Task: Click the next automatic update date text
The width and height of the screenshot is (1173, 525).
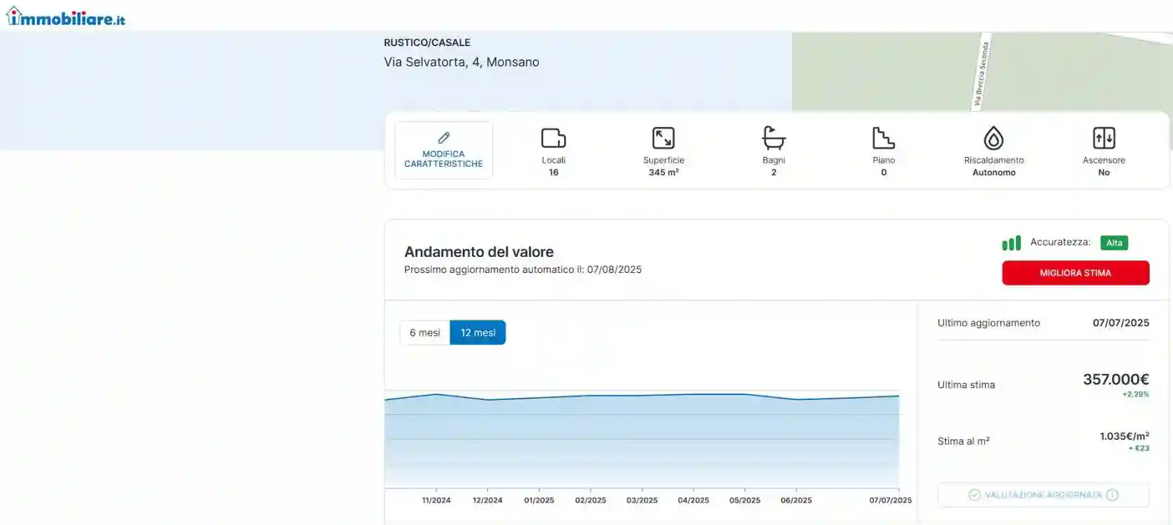Action: pyautogui.click(x=523, y=269)
